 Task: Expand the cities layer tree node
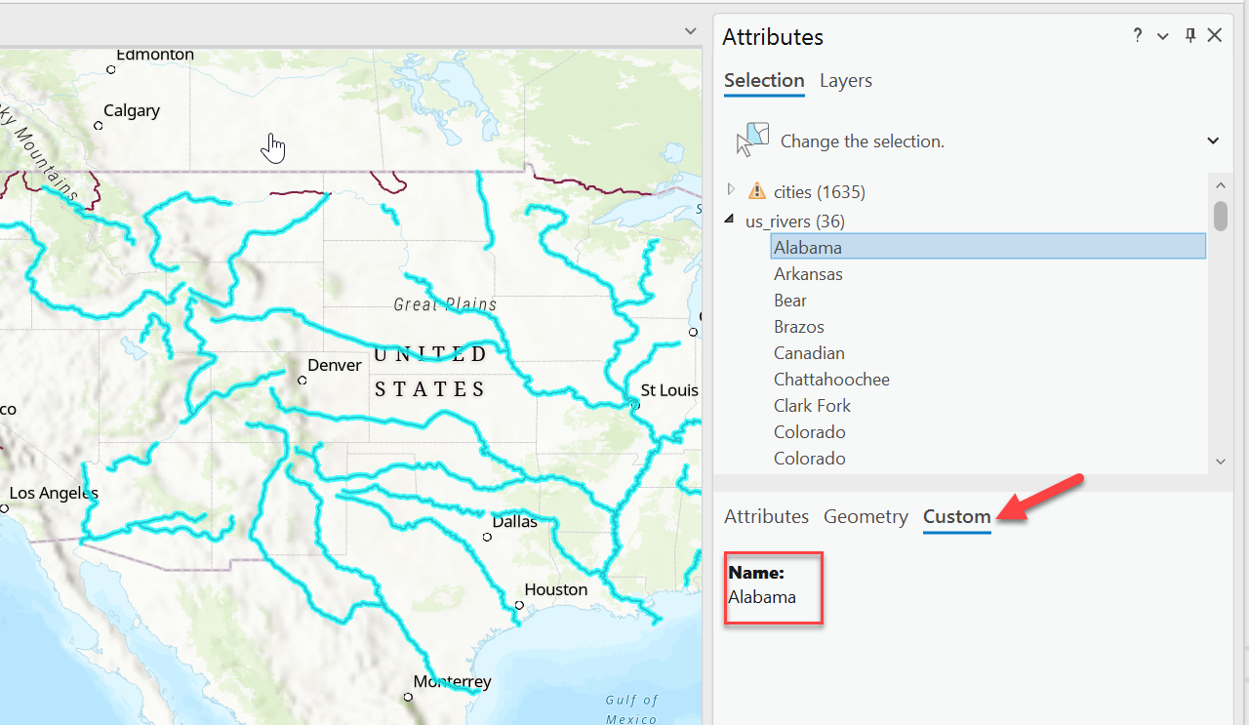click(731, 189)
